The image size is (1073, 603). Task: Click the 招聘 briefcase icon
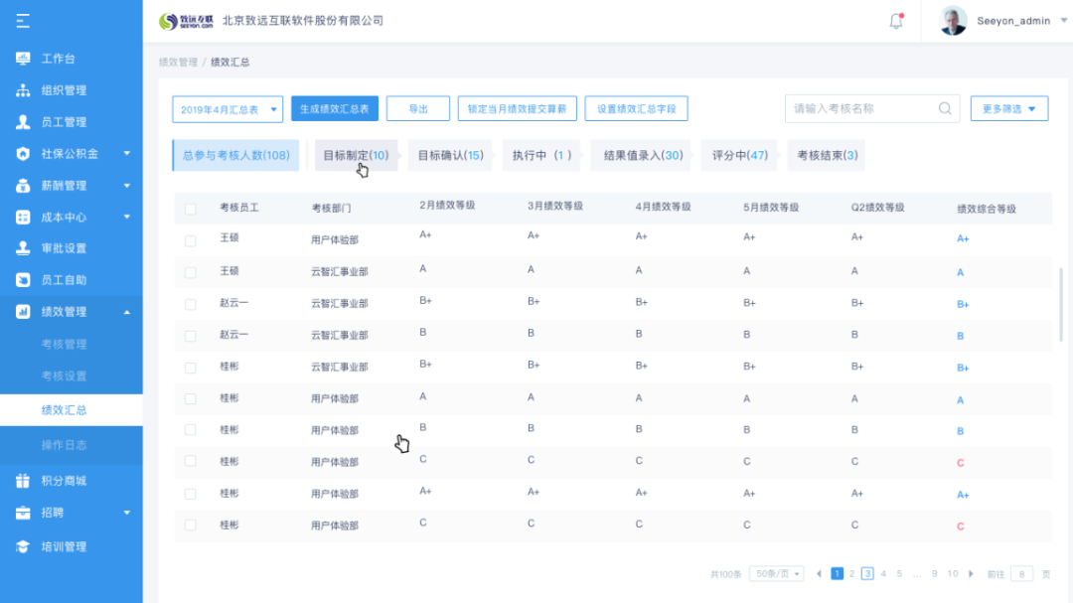[23, 513]
